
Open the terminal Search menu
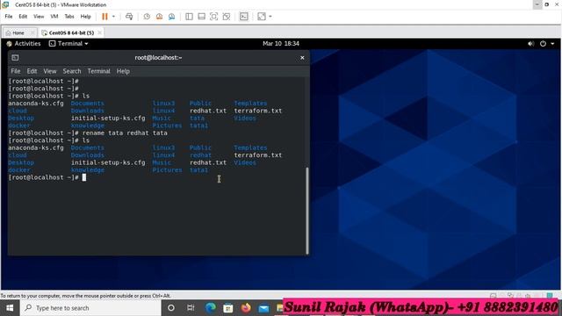tap(72, 71)
